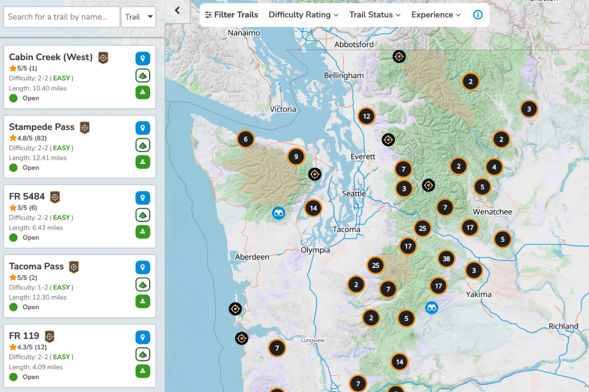
Task: Click the badge icon beside Stampede Pass
Action: 85,127
